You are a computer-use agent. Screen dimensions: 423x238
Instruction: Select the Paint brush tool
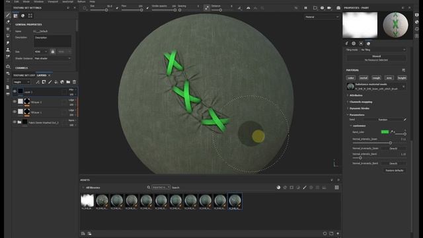[8, 15]
